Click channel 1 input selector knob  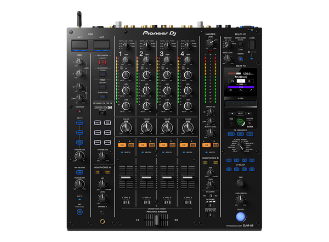pos(126,45)
